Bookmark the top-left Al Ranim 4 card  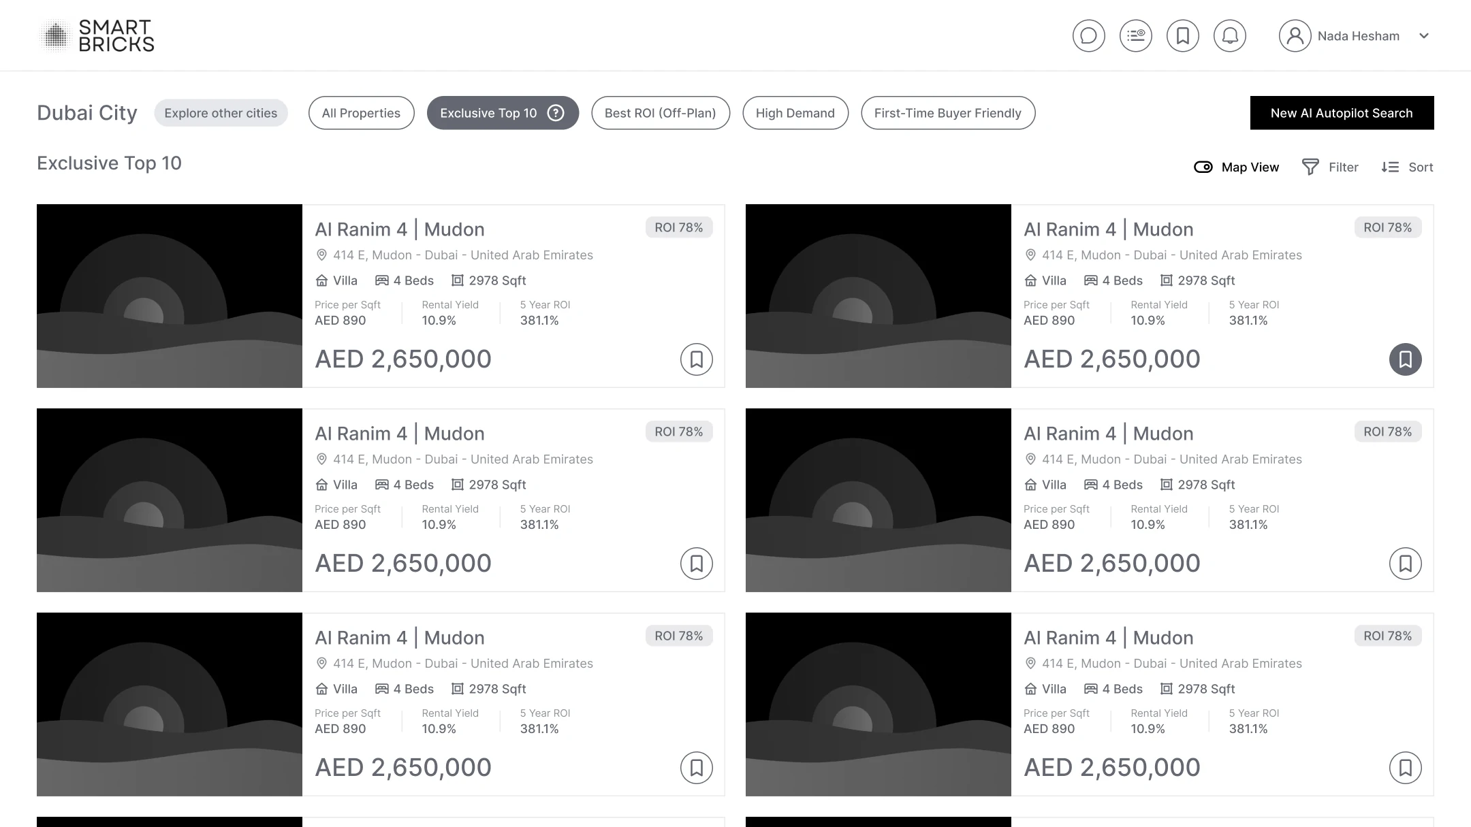(696, 359)
